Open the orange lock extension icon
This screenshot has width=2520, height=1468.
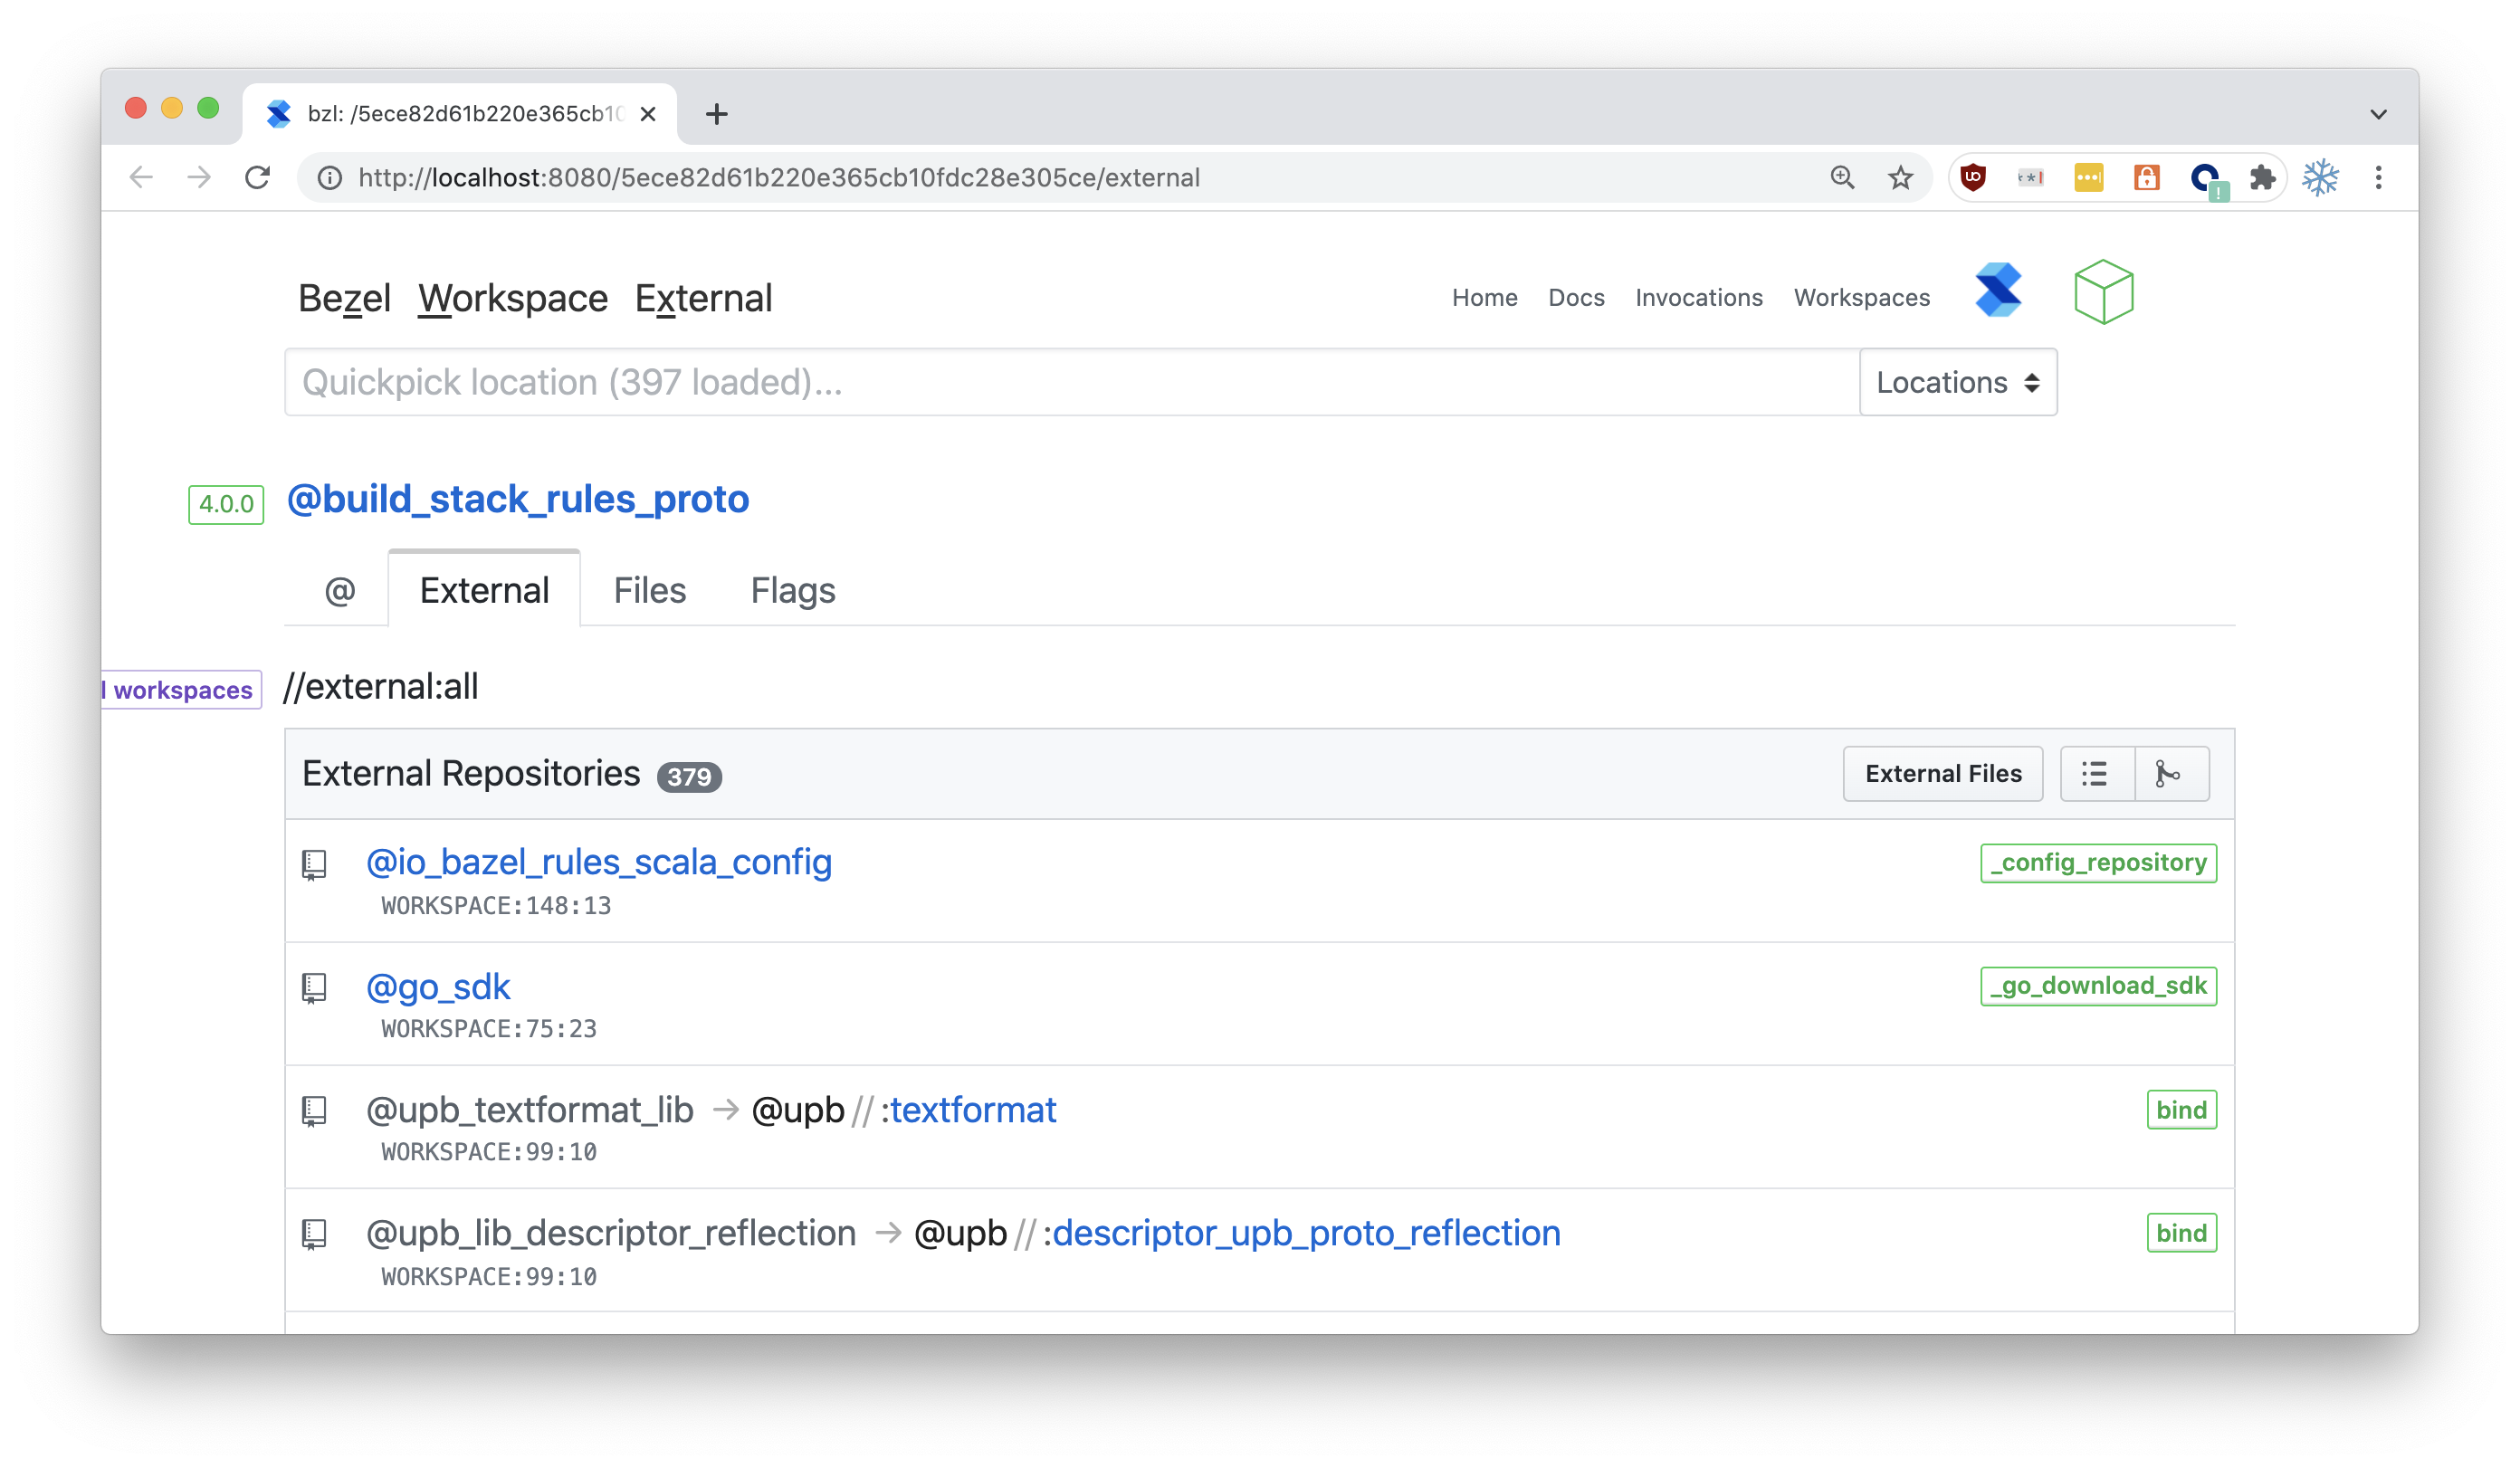[2146, 177]
